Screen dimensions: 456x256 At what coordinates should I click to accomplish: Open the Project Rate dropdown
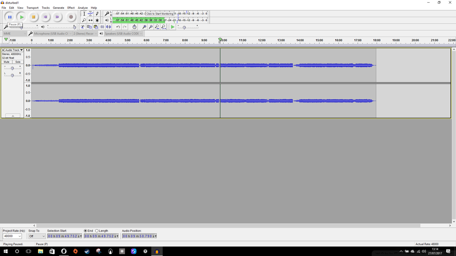[12, 236]
